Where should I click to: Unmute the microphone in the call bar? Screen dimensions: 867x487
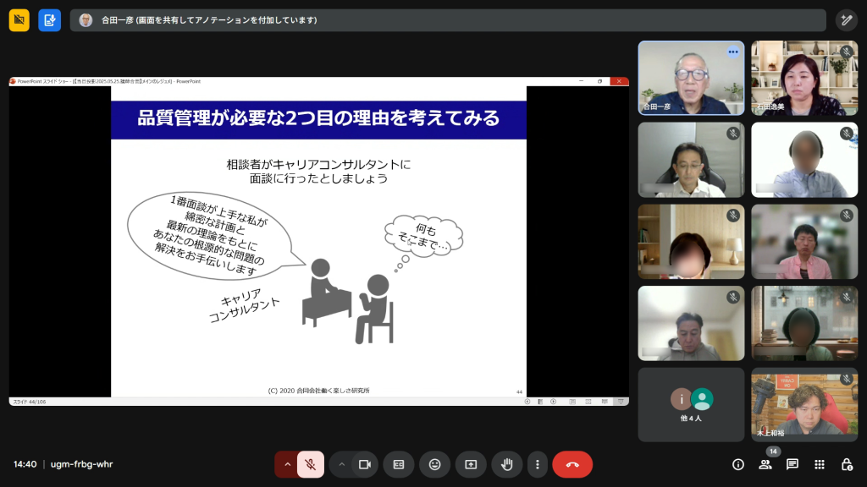[x=311, y=464]
